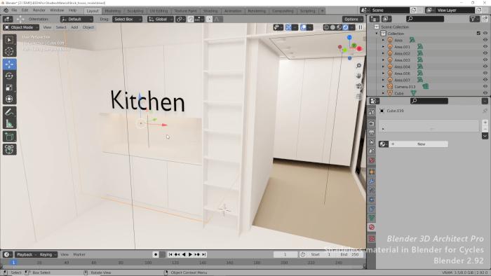Viewport: 491px width, 276px height.
Task: Uncheck the Collection exclude checkbox
Action: [x=478, y=34]
